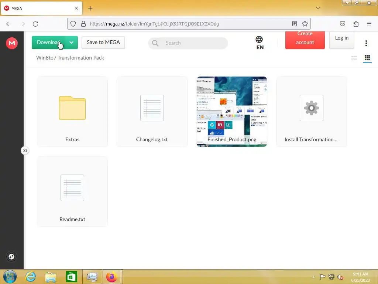
Task: Click the tracking protection shield icon
Action: point(73,24)
